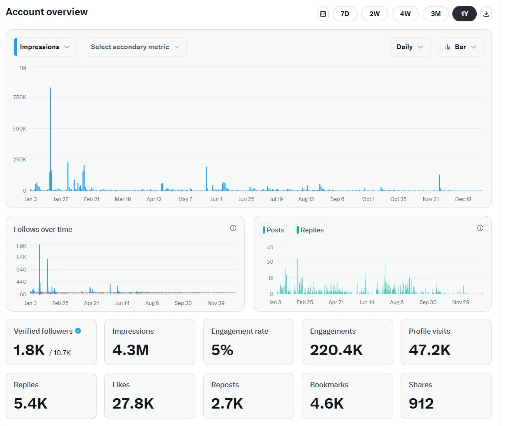
Task: Open the Select secondary metric dropdown
Action: pos(136,47)
